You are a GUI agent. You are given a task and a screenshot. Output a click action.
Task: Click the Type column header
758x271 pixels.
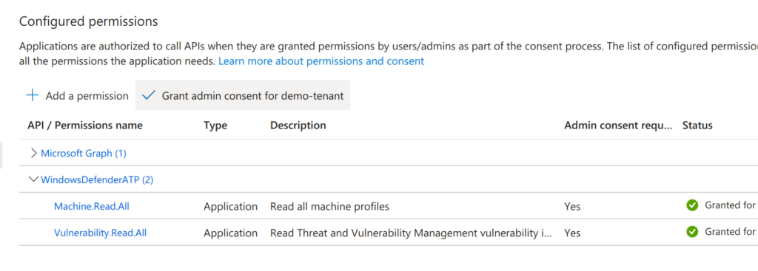215,126
